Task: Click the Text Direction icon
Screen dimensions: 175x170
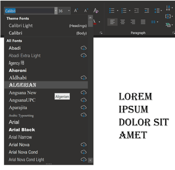Action: pyautogui.click(x=168, y=8)
